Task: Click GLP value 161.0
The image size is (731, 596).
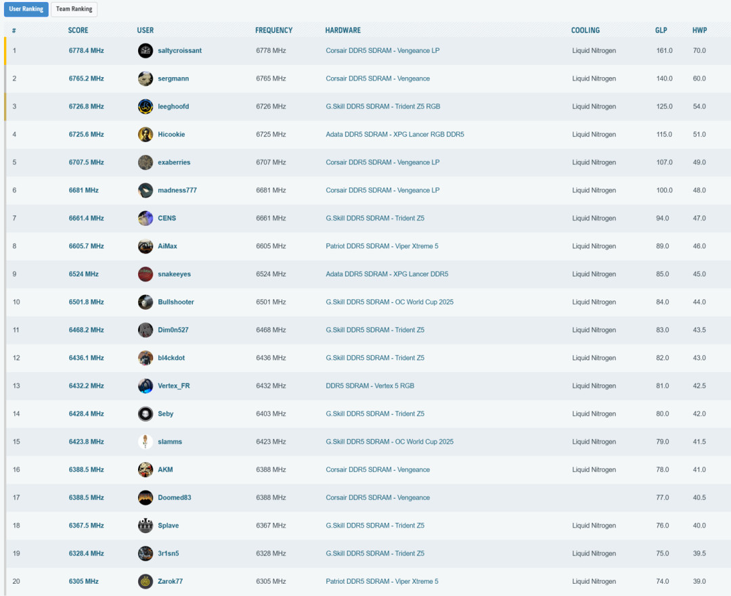Action: click(x=665, y=51)
